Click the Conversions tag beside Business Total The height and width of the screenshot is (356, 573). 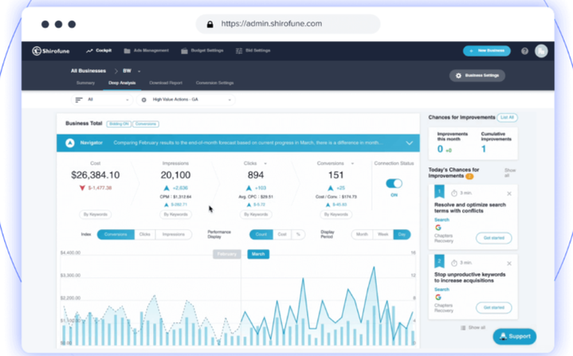pos(146,124)
